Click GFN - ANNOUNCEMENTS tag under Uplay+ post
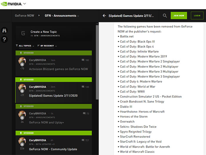The width and height of the screenshot is (206, 155). pos(42,117)
